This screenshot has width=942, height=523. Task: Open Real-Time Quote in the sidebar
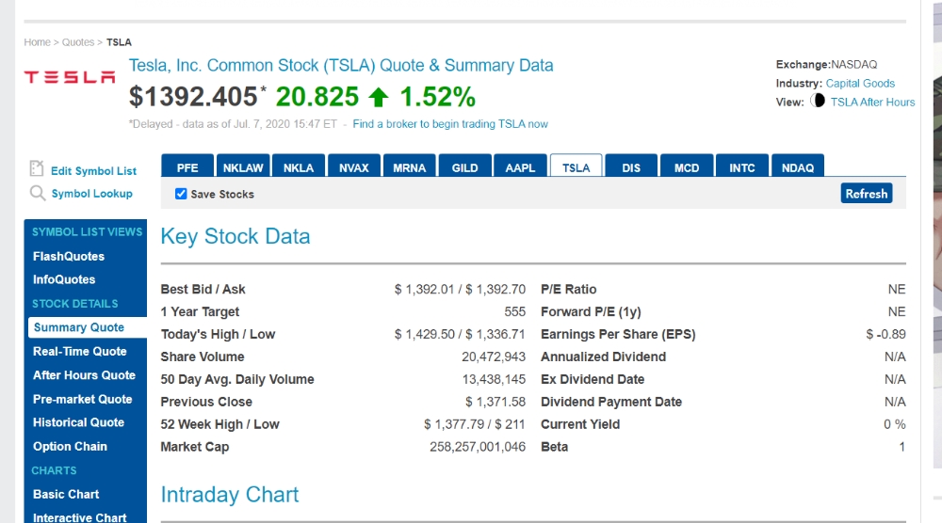click(x=80, y=352)
